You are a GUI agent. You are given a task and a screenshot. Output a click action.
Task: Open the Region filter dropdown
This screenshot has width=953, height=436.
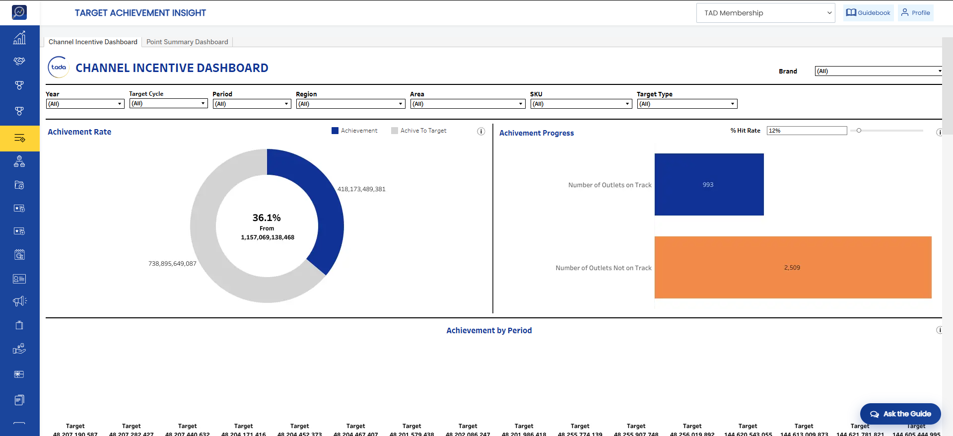351,104
